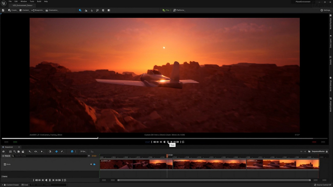333x187 pixels.
Task: Open the Platforms dropdown
Action: [179, 10]
